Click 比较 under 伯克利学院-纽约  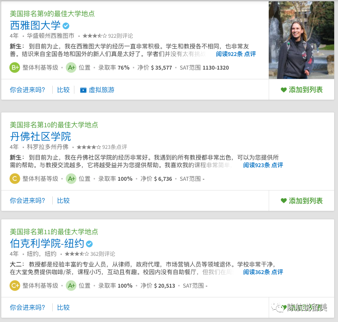63,308
